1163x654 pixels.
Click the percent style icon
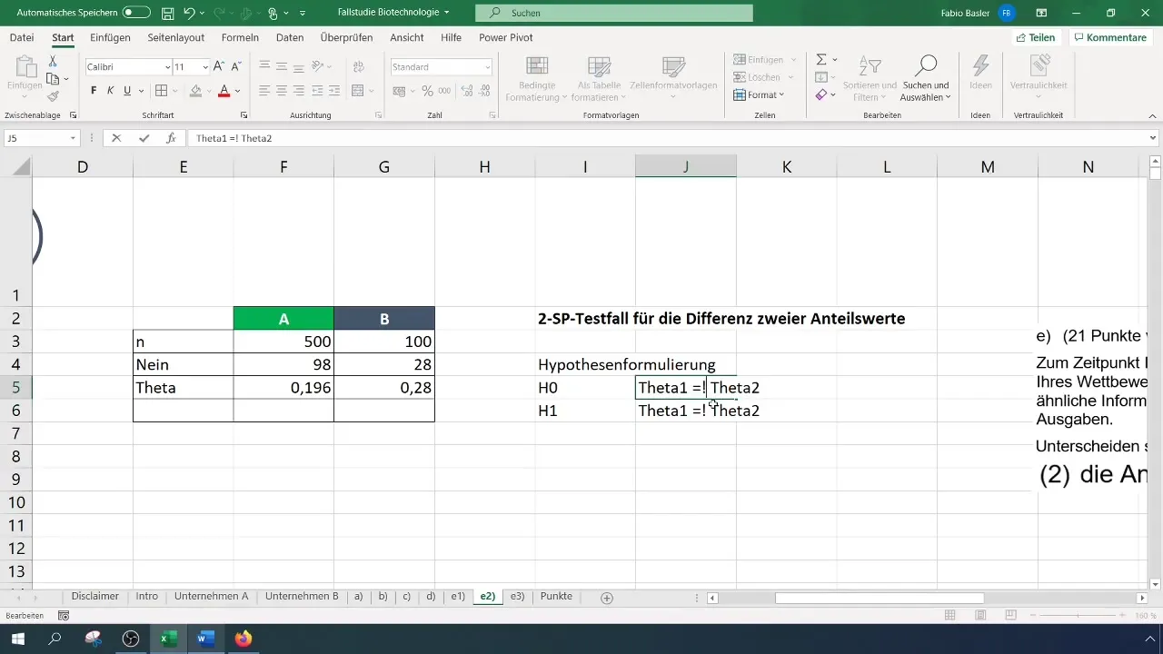tap(427, 91)
